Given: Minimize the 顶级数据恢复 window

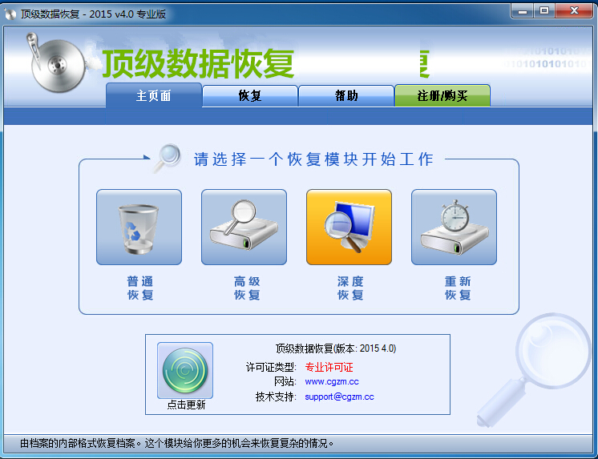Looking at the screenshot, I should coord(523,11).
